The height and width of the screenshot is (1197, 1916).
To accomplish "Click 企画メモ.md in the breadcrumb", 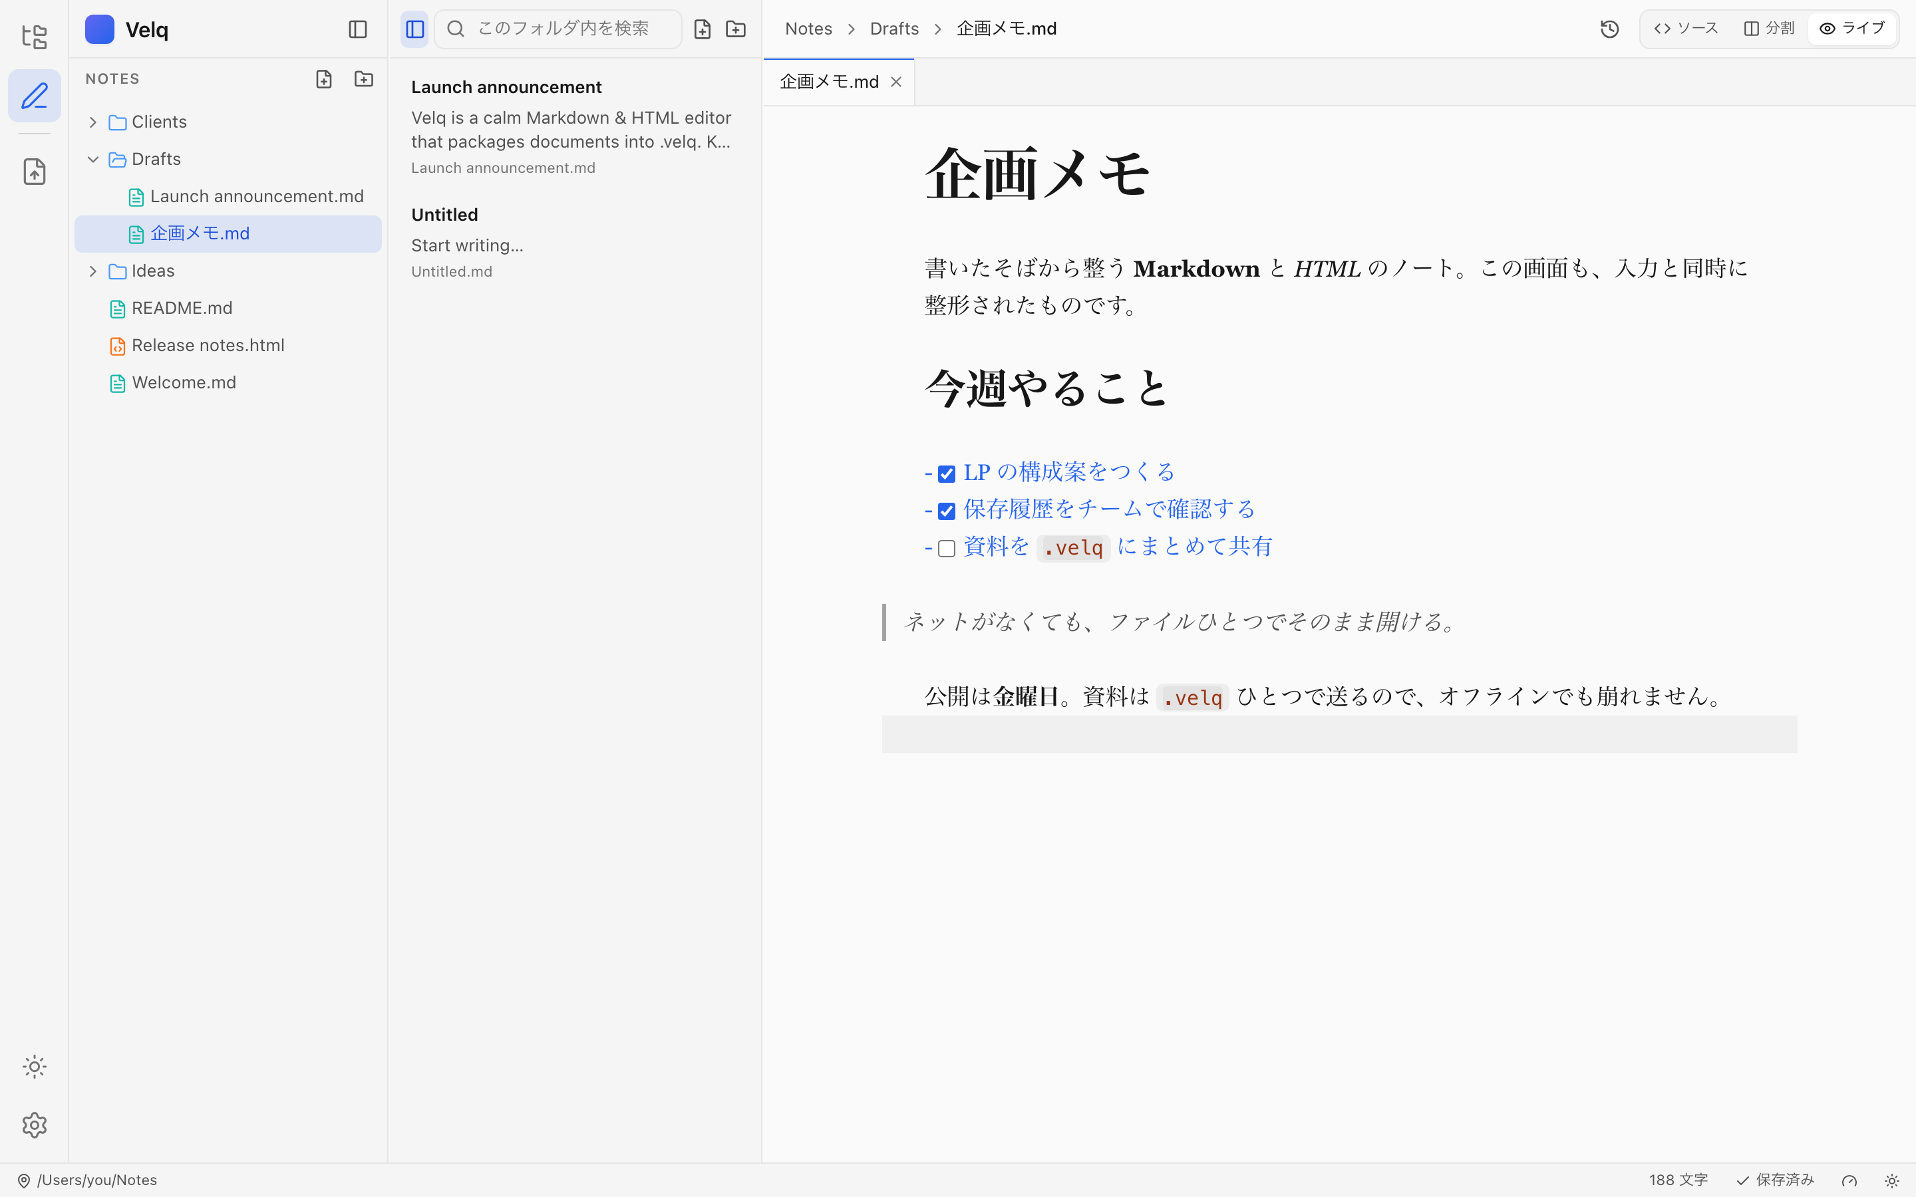I will pyautogui.click(x=1007, y=29).
